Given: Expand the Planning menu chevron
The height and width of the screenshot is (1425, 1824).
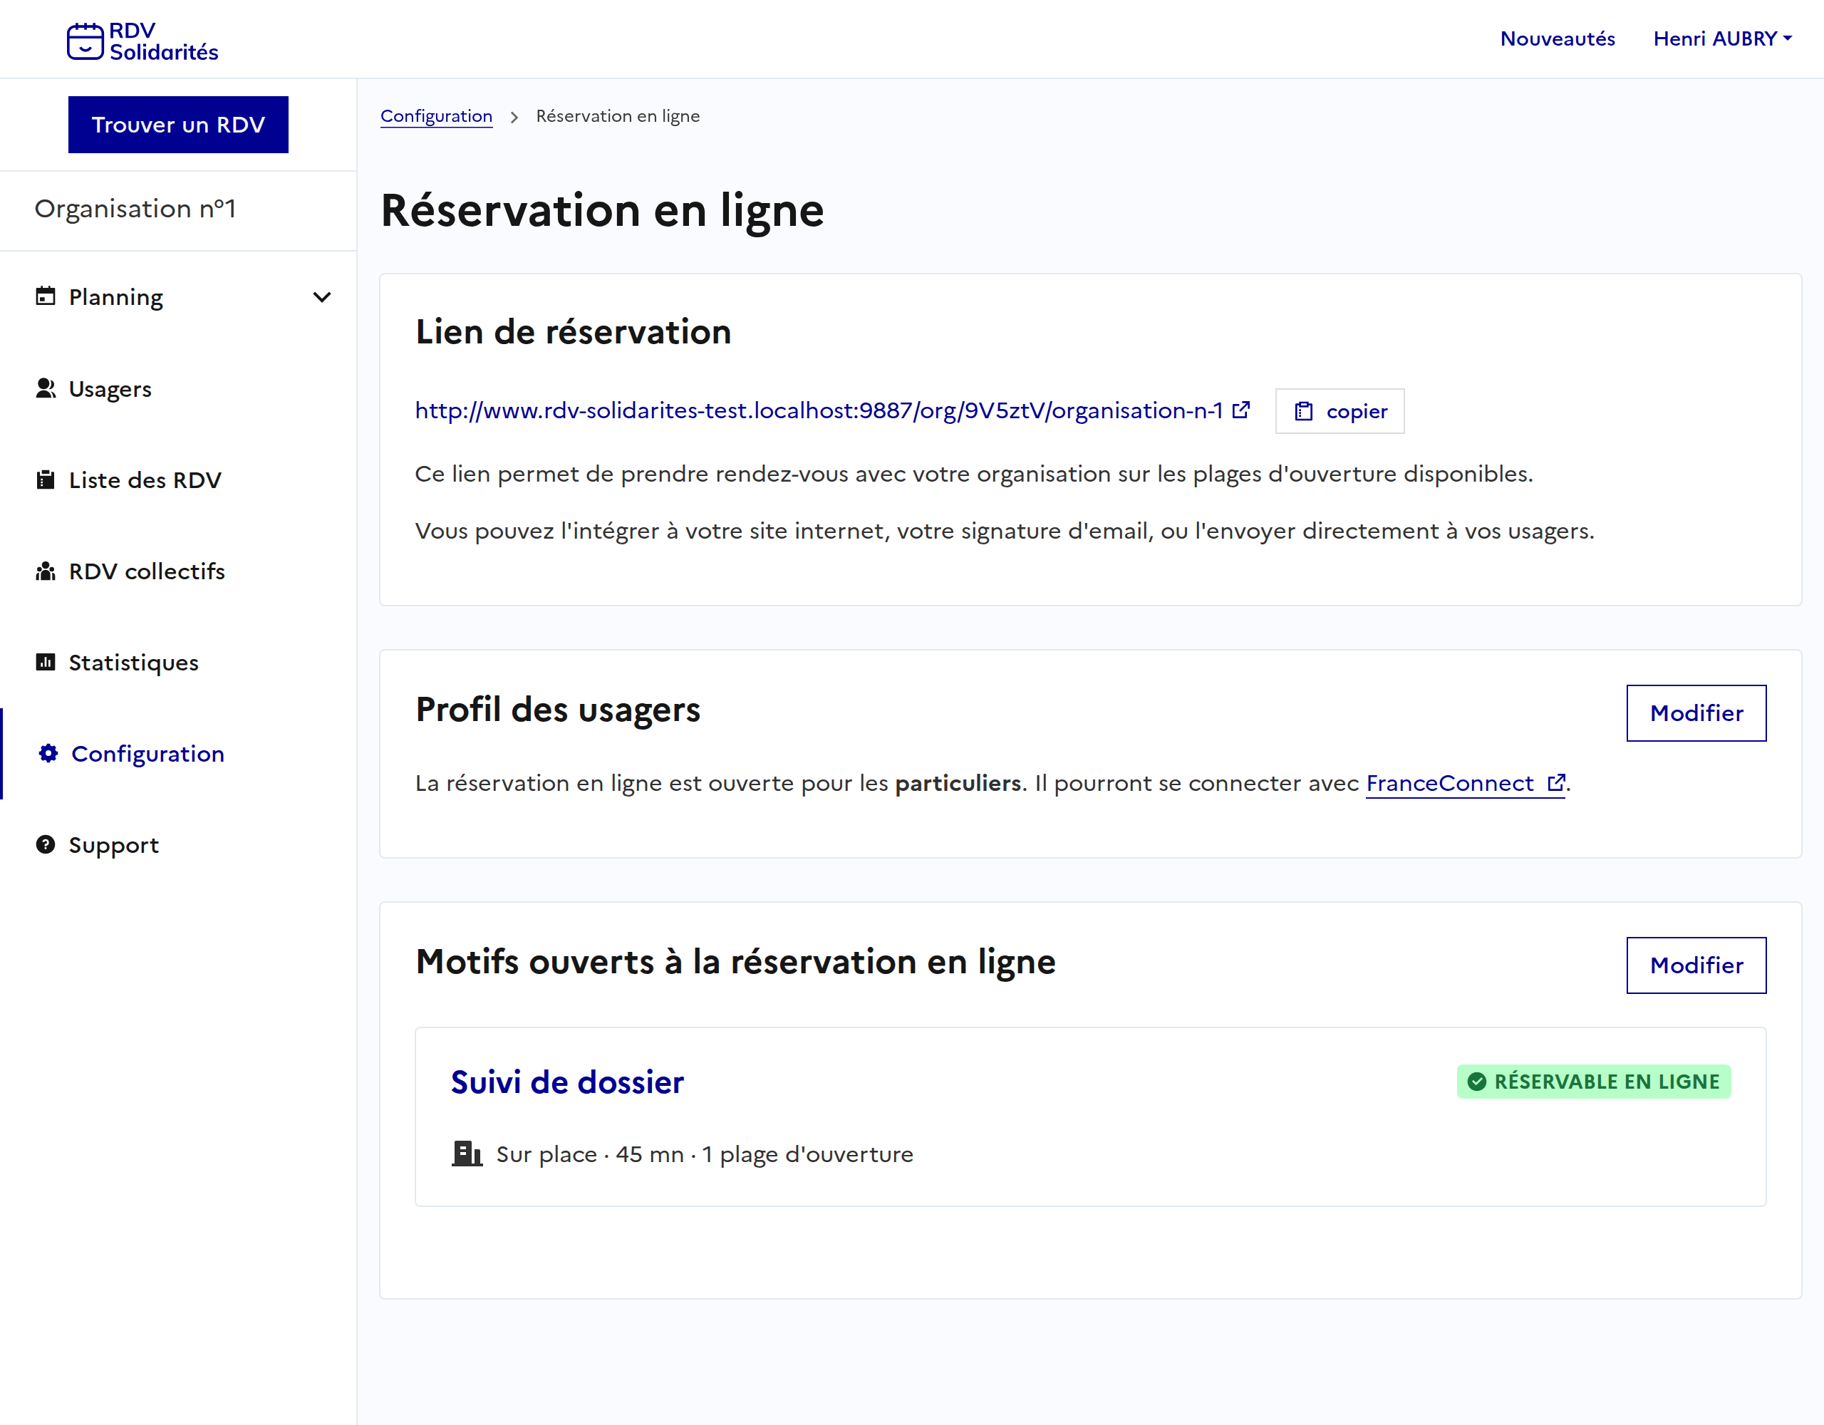Looking at the screenshot, I should click(x=321, y=296).
